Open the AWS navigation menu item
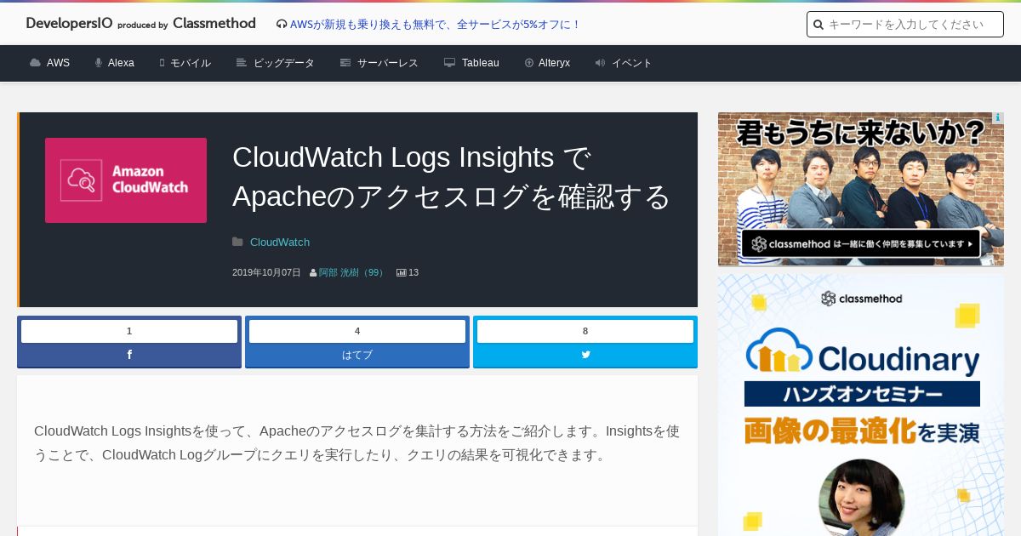This screenshot has width=1021, height=536. coord(58,63)
